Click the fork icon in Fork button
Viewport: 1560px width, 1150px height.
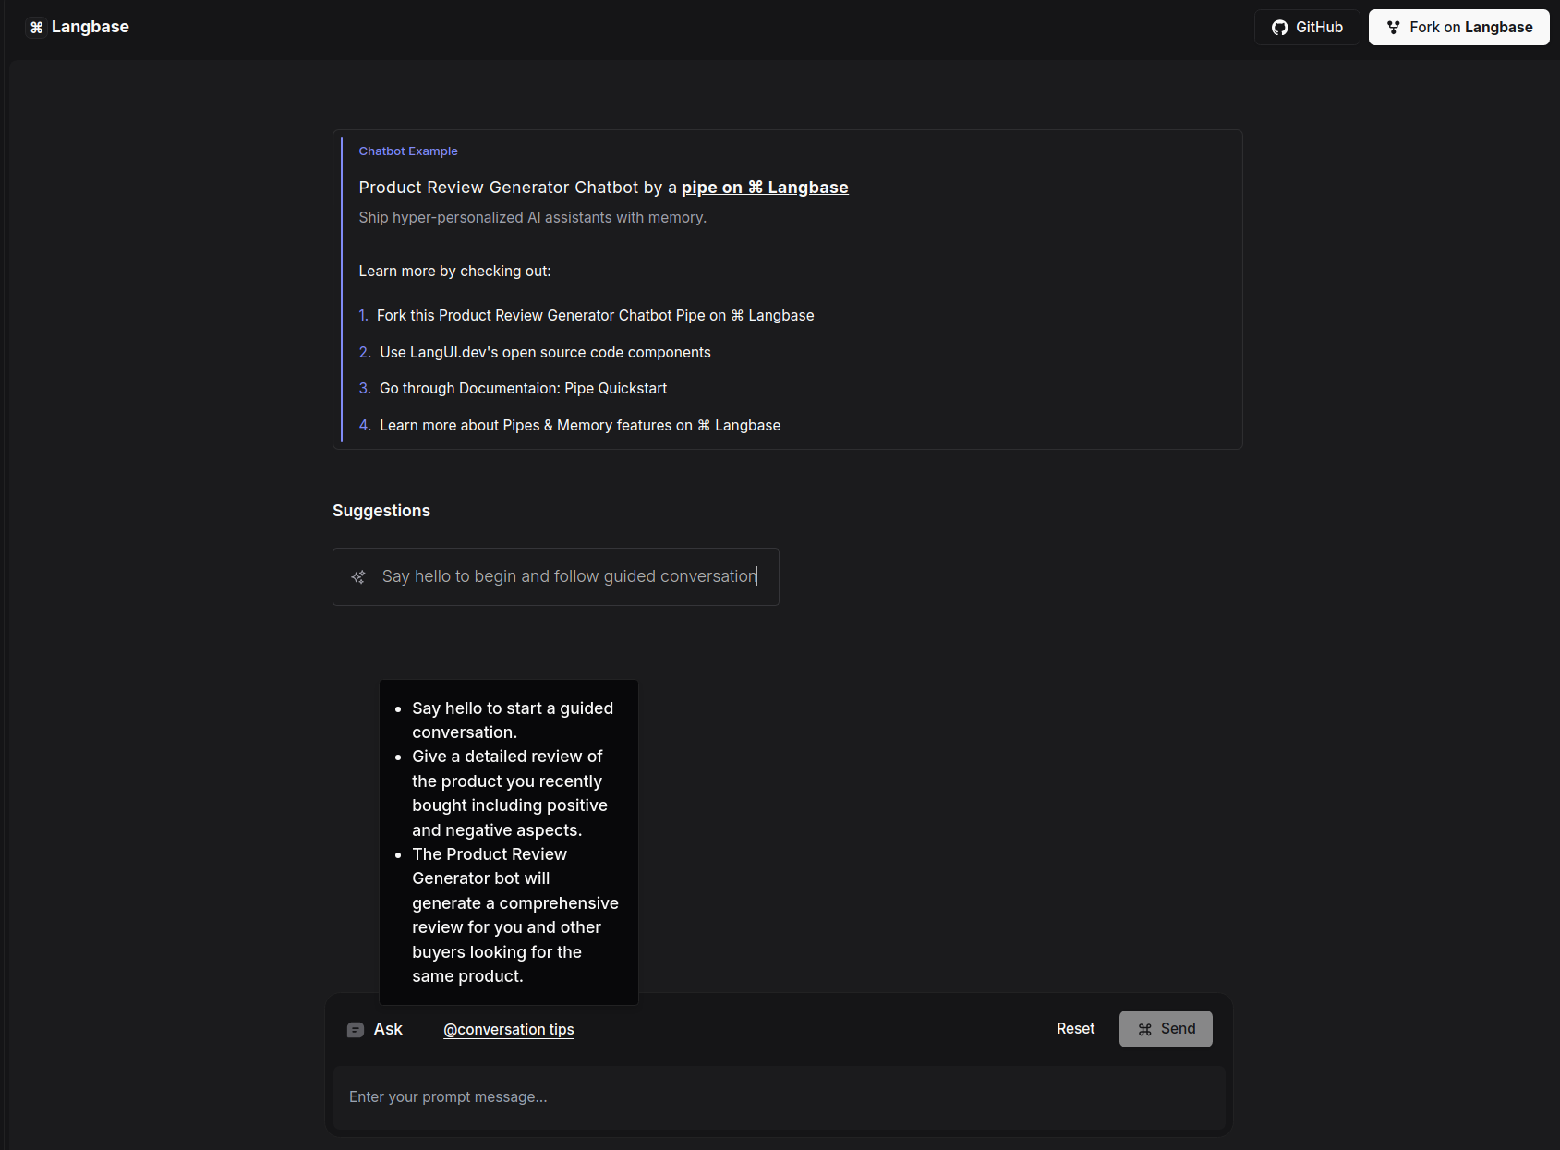(x=1394, y=28)
